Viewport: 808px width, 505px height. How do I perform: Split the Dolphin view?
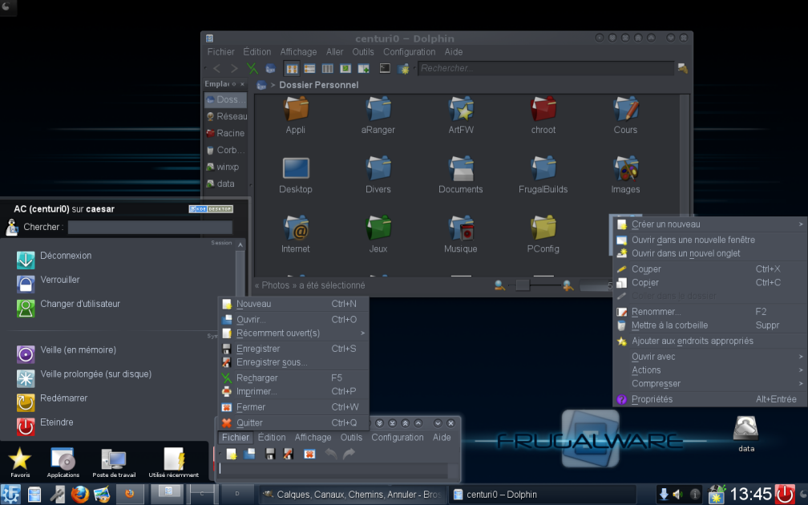pyautogui.click(x=363, y=68)
